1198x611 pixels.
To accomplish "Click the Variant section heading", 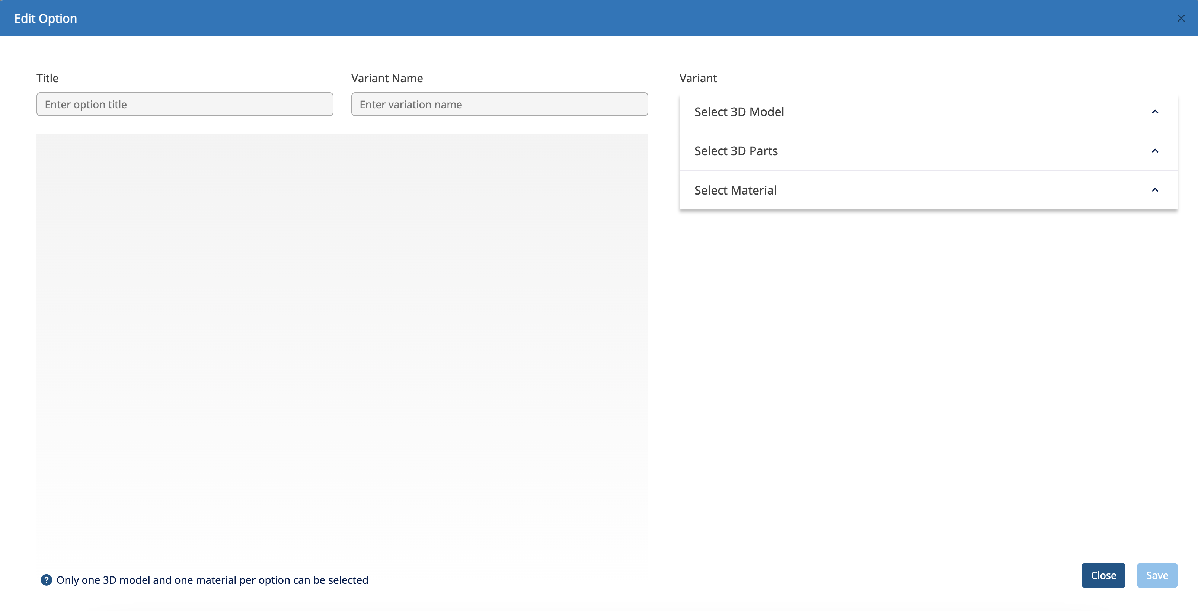I will (x=697, y=78).
